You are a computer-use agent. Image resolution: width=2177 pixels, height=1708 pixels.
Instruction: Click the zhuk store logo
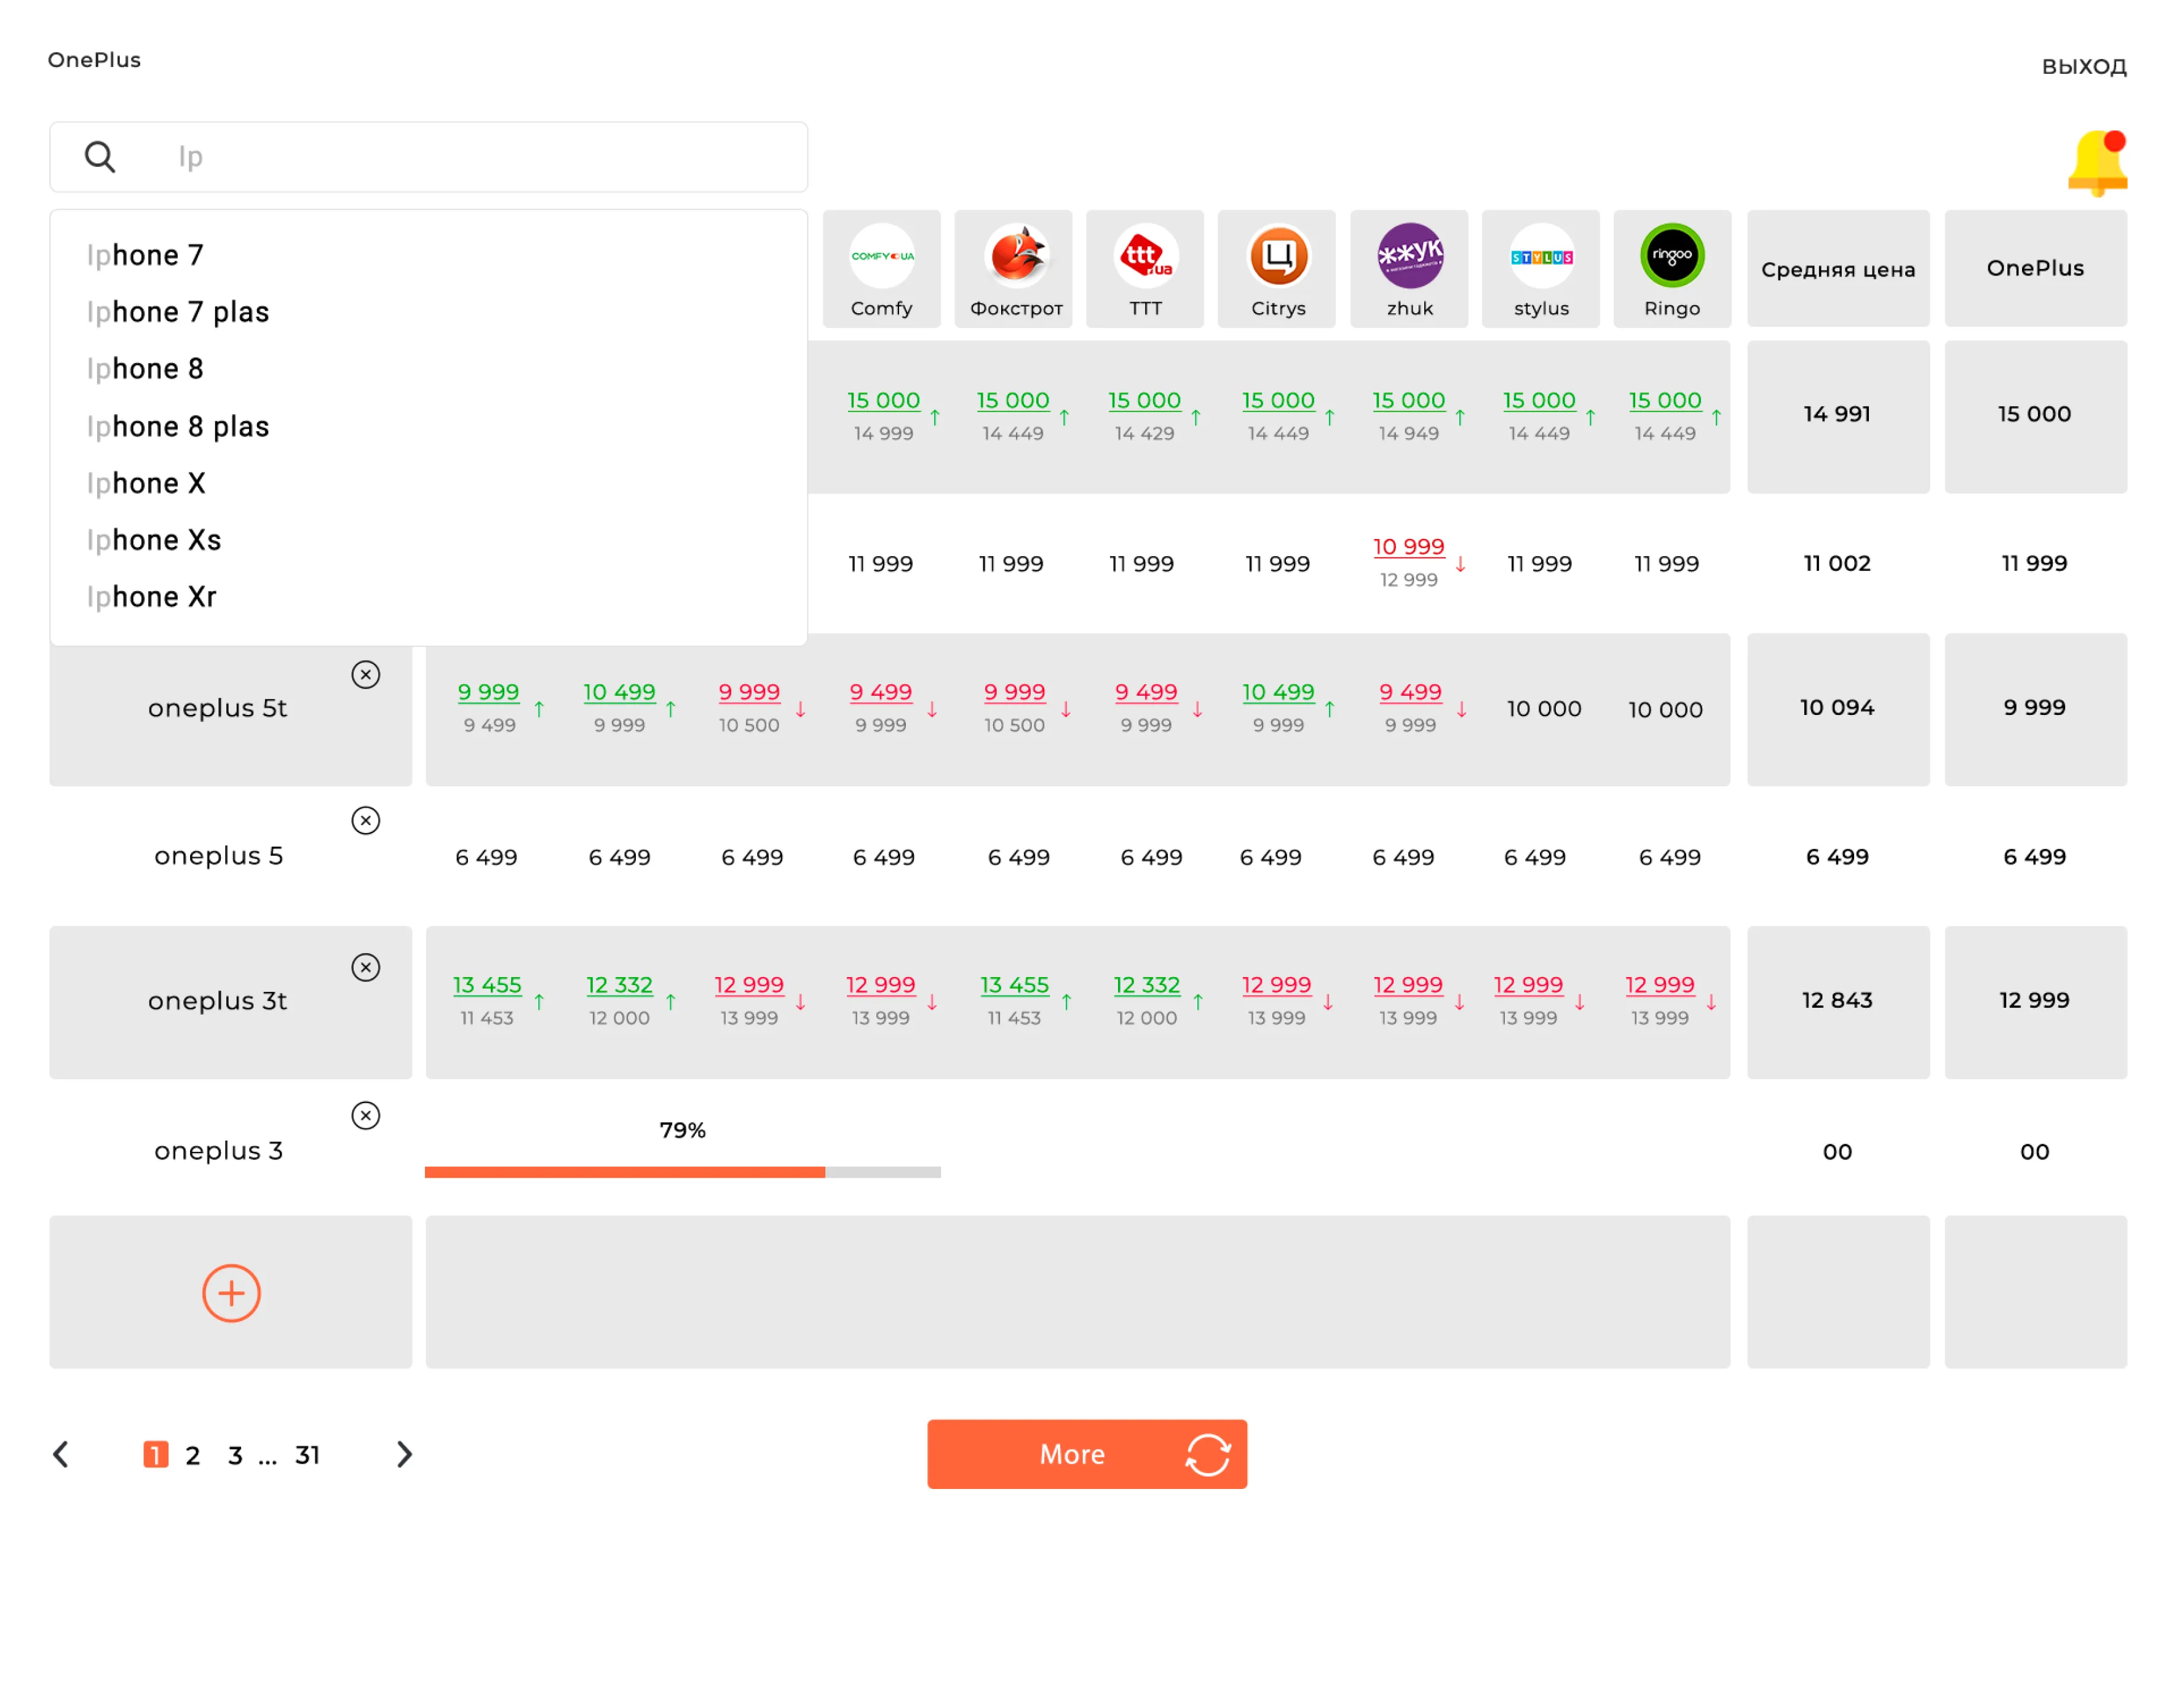coord(1410,256)
